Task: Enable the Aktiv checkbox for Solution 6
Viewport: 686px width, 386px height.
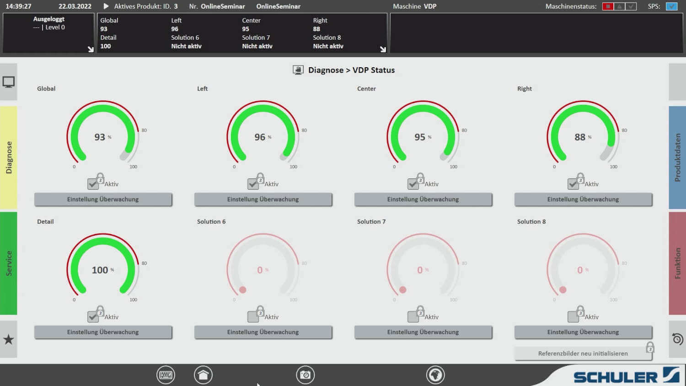Action: [x=253, y=316]
